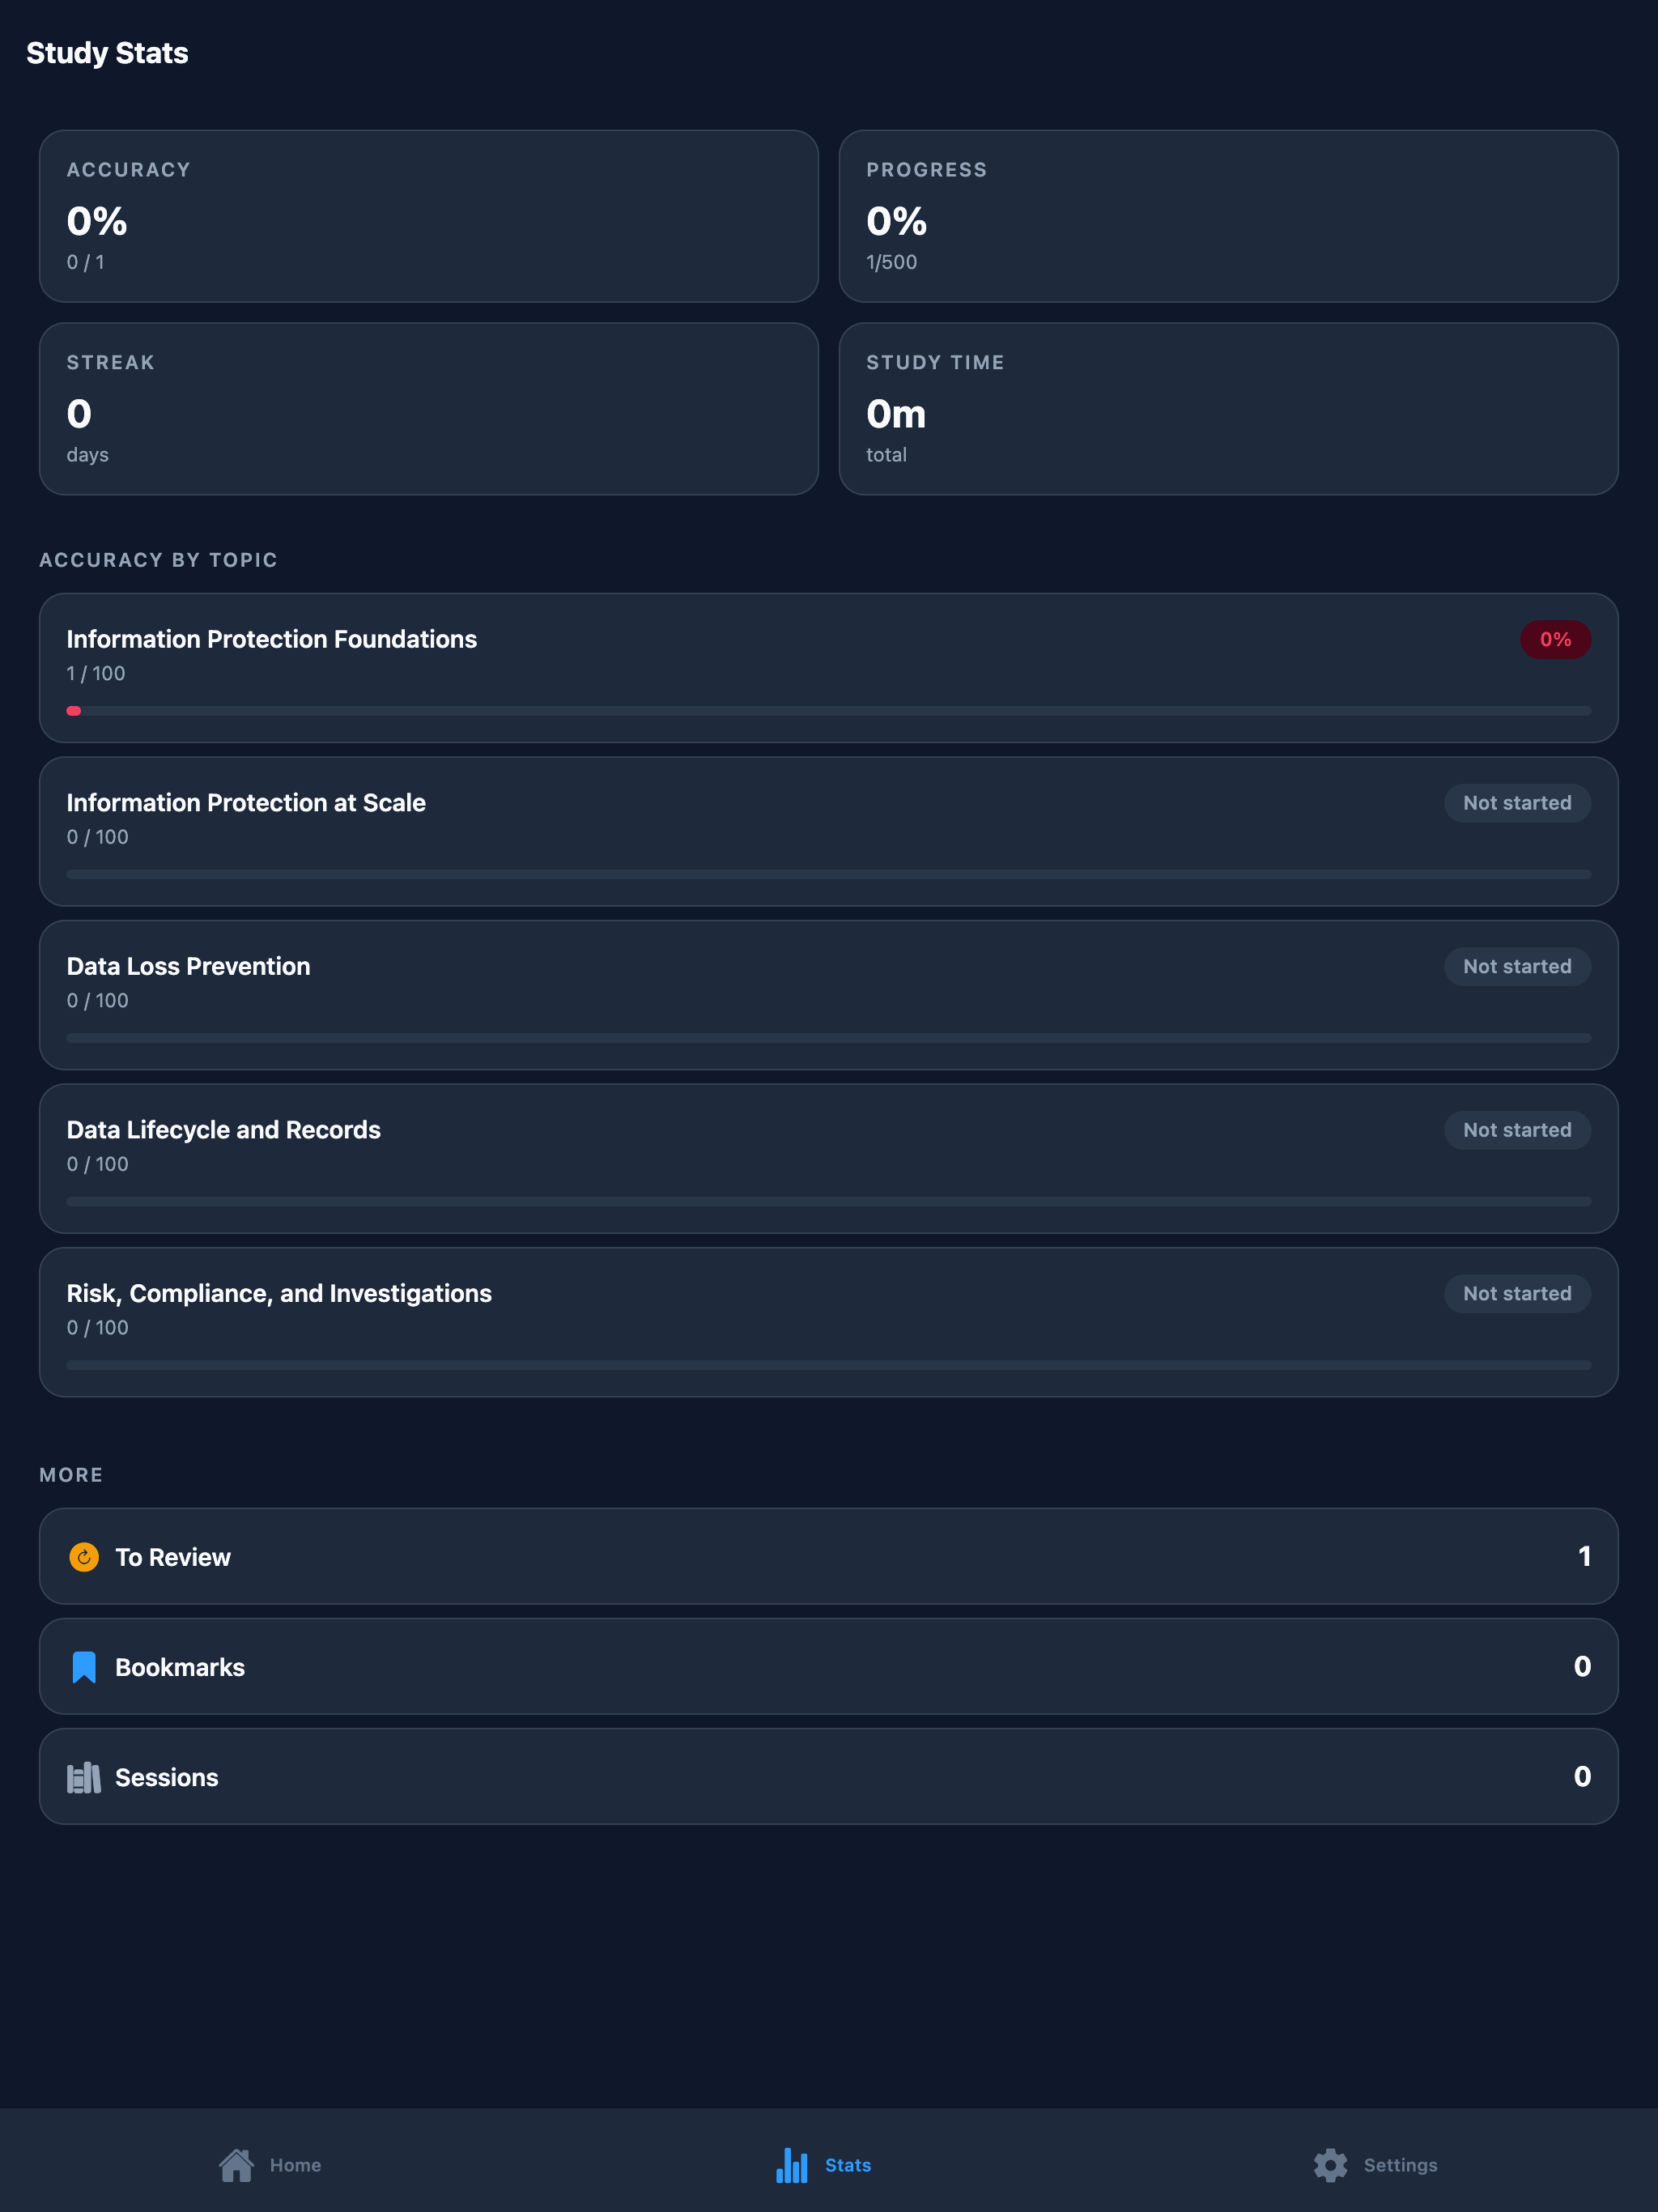Open the To Review list
1658x2212 pixels.
click(829, 1556)
